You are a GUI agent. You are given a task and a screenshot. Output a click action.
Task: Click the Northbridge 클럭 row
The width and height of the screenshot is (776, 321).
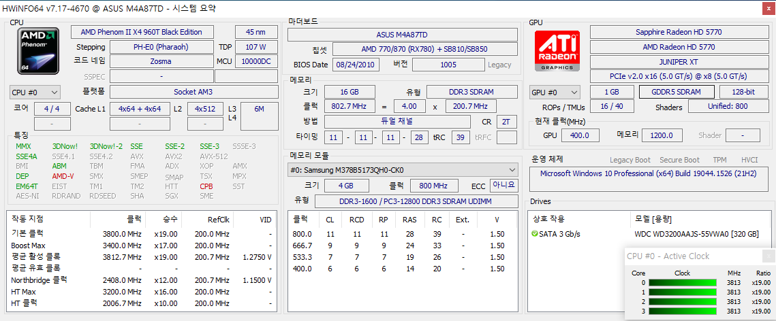pyautogui.click(x=143, y=280)
